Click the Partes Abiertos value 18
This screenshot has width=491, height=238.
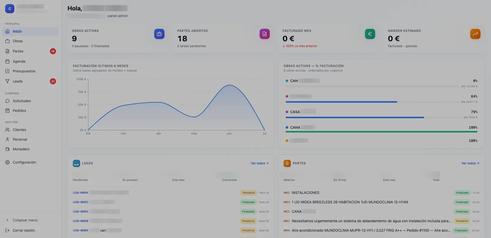point(182,39)
